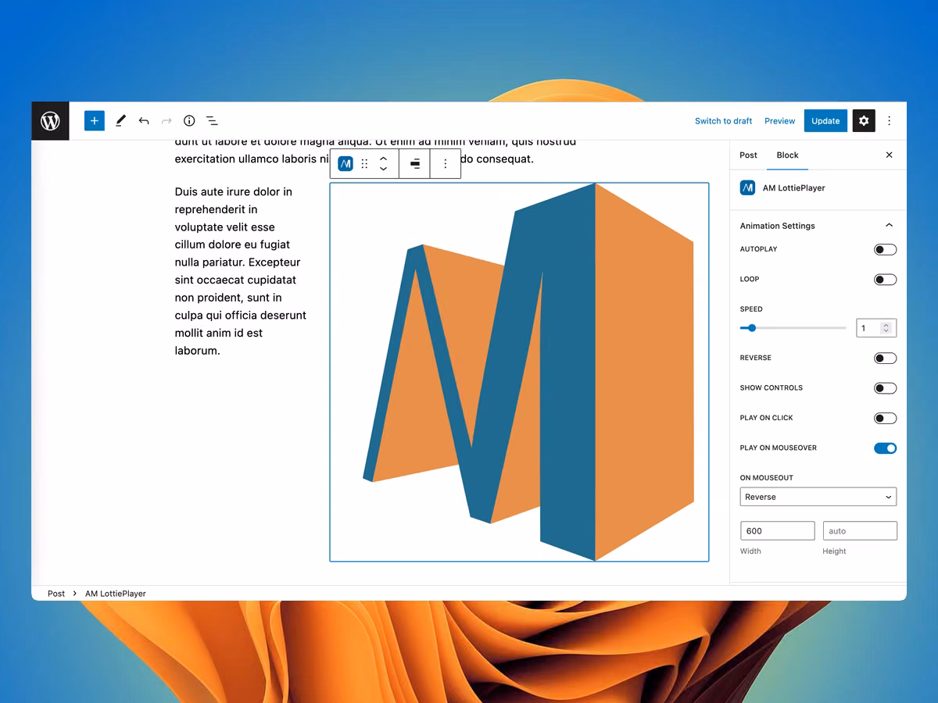Click the Width input field
This screenshot has width=938, height=703.
(x=778, y=531)
